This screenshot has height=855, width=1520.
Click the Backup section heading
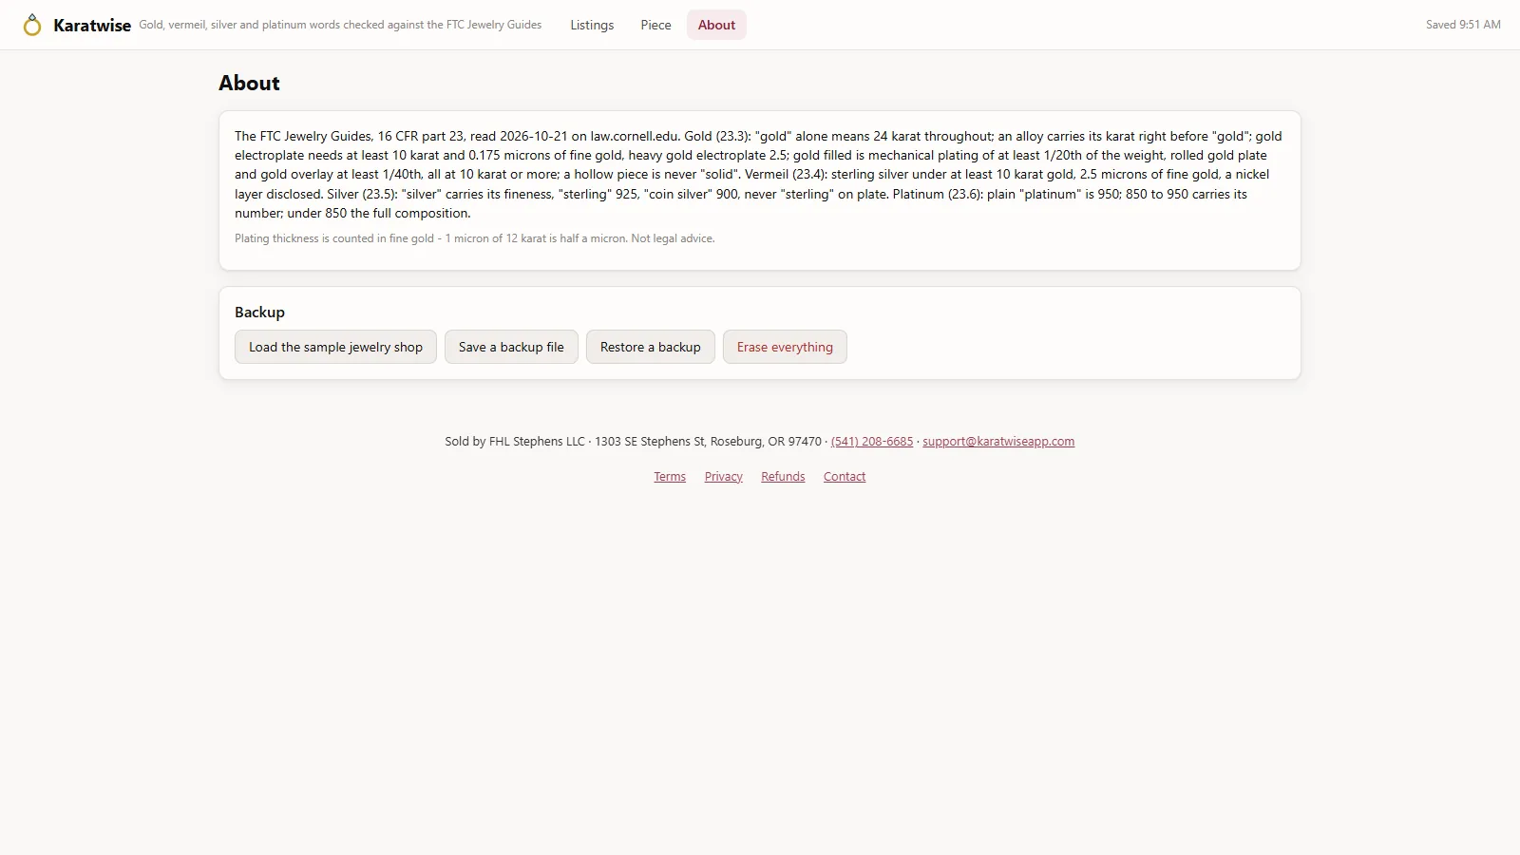point(259,313)
